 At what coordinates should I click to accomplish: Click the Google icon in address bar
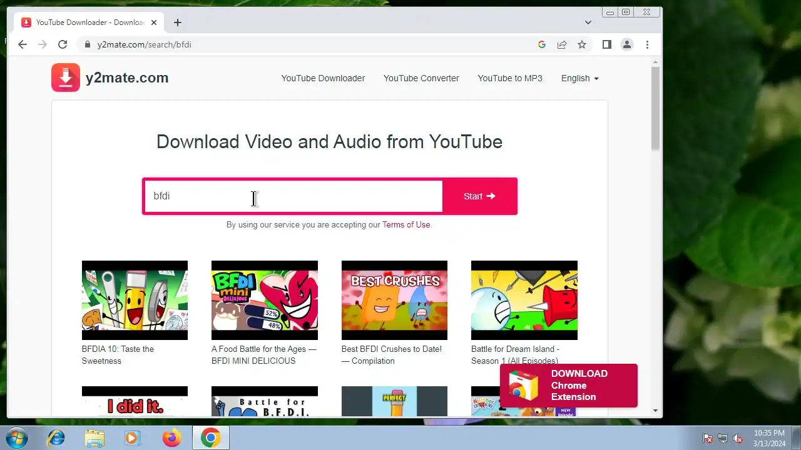coord(542,44)
